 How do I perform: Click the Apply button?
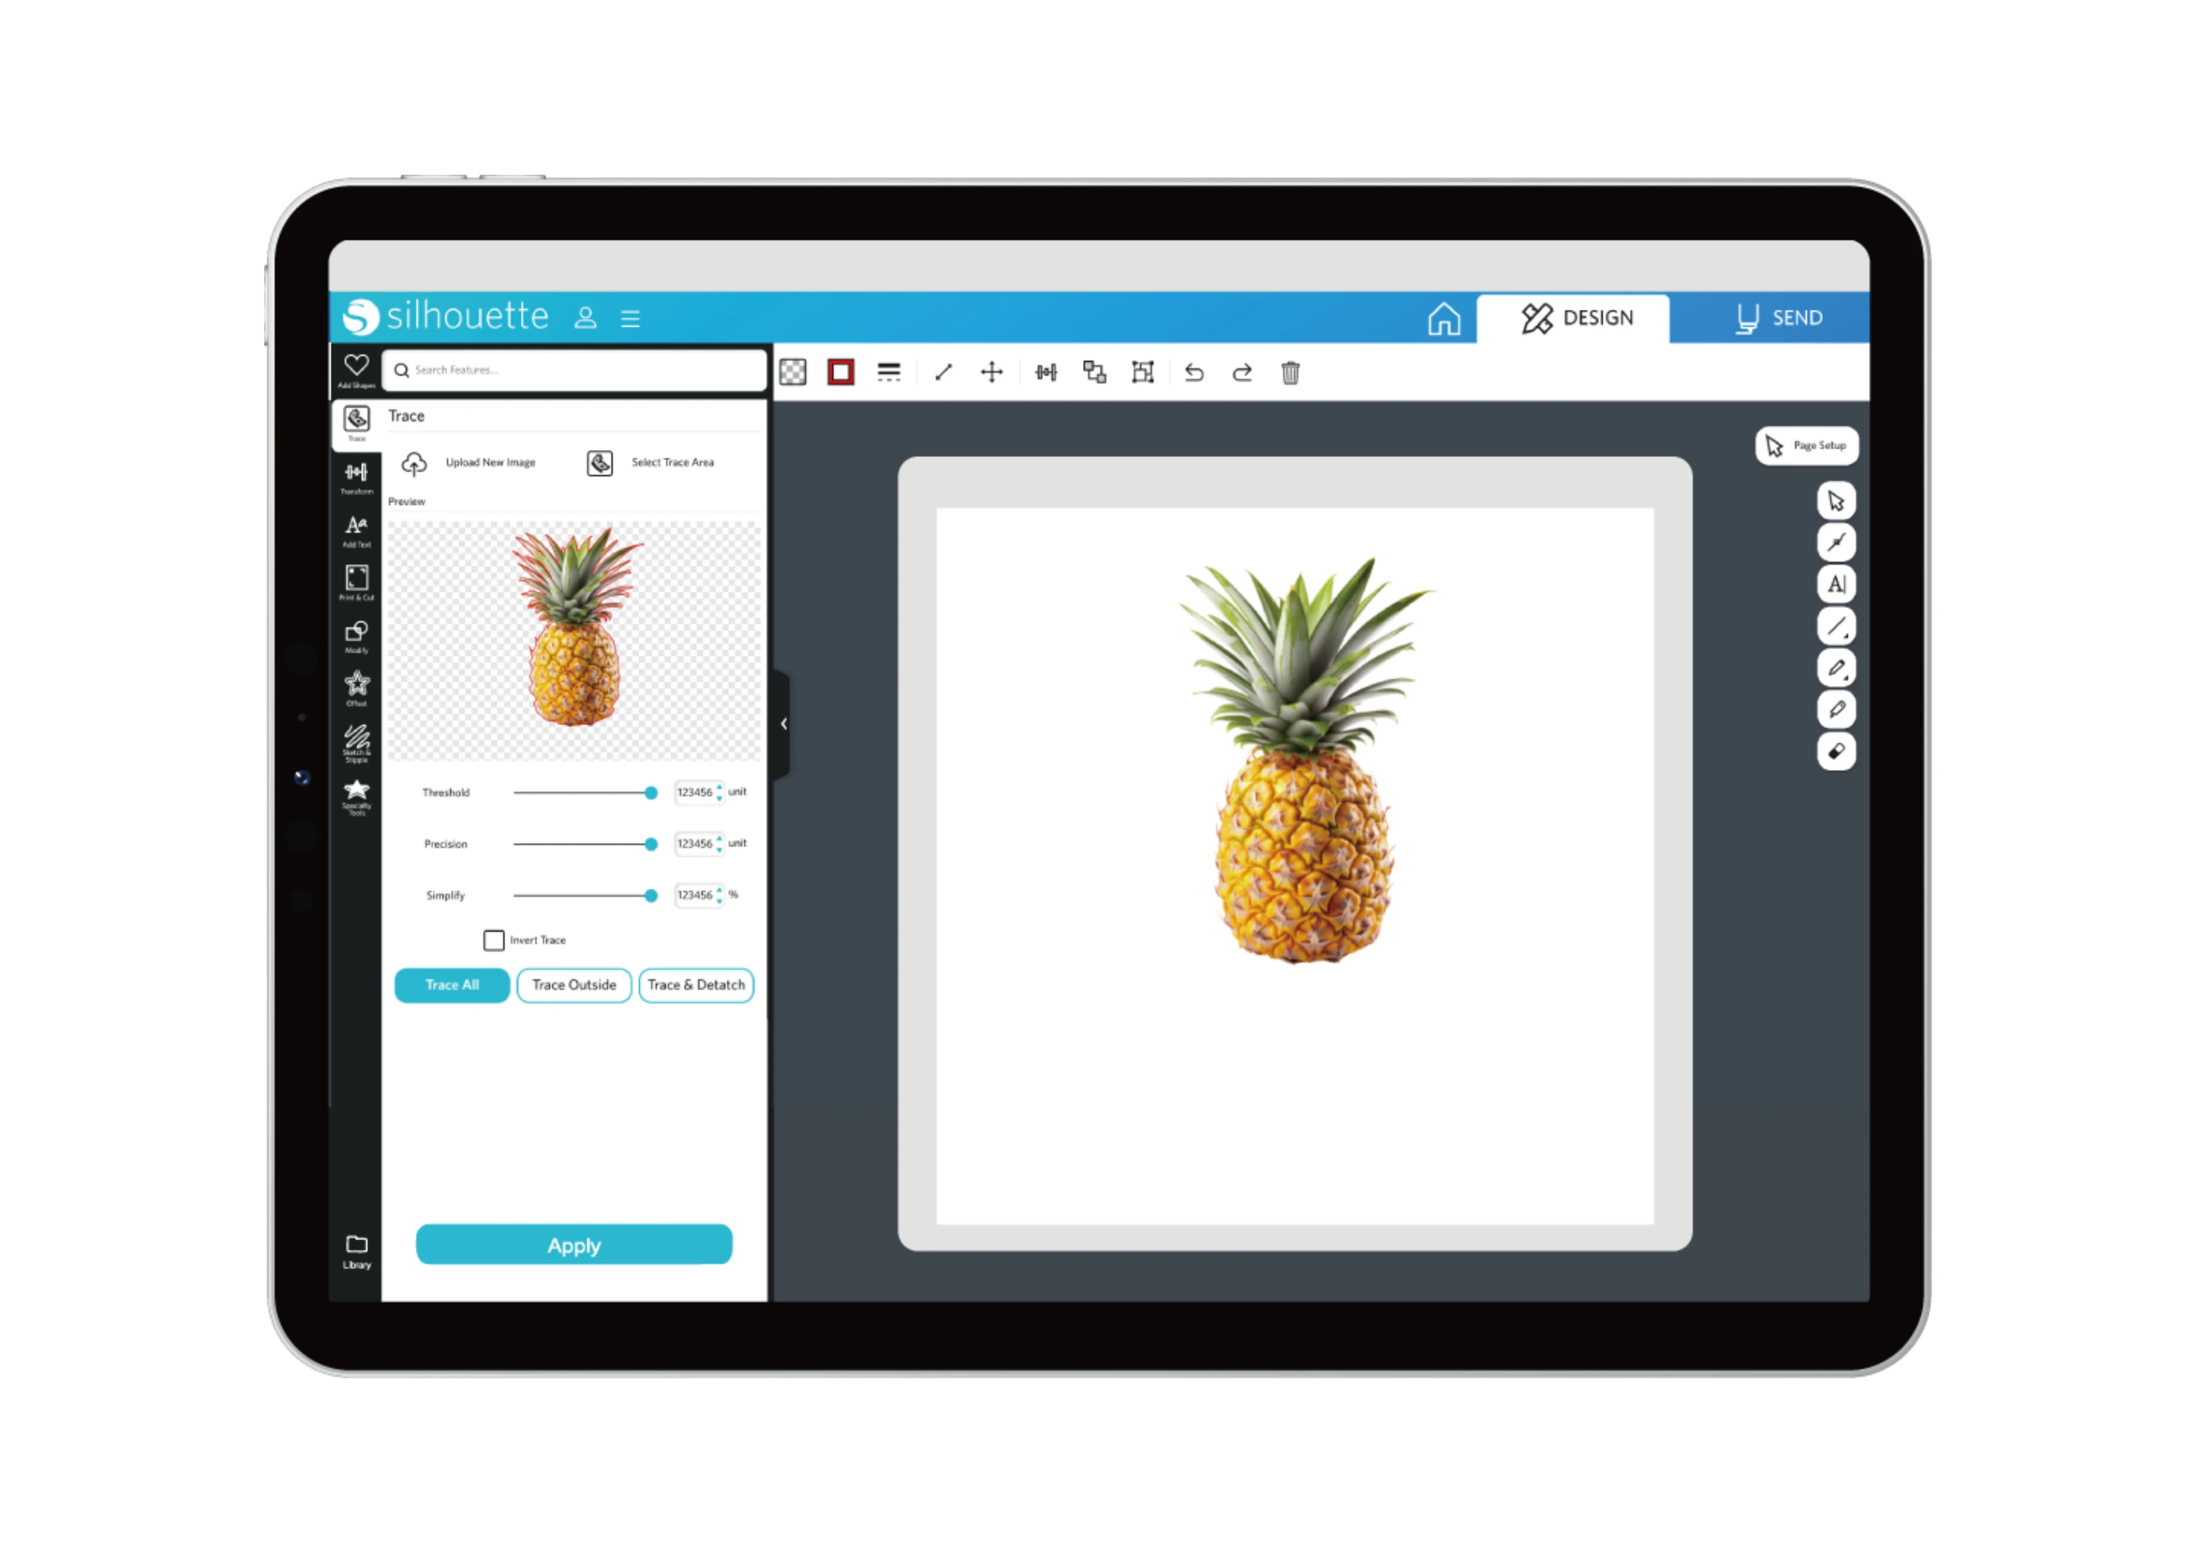click(573, 1246)
